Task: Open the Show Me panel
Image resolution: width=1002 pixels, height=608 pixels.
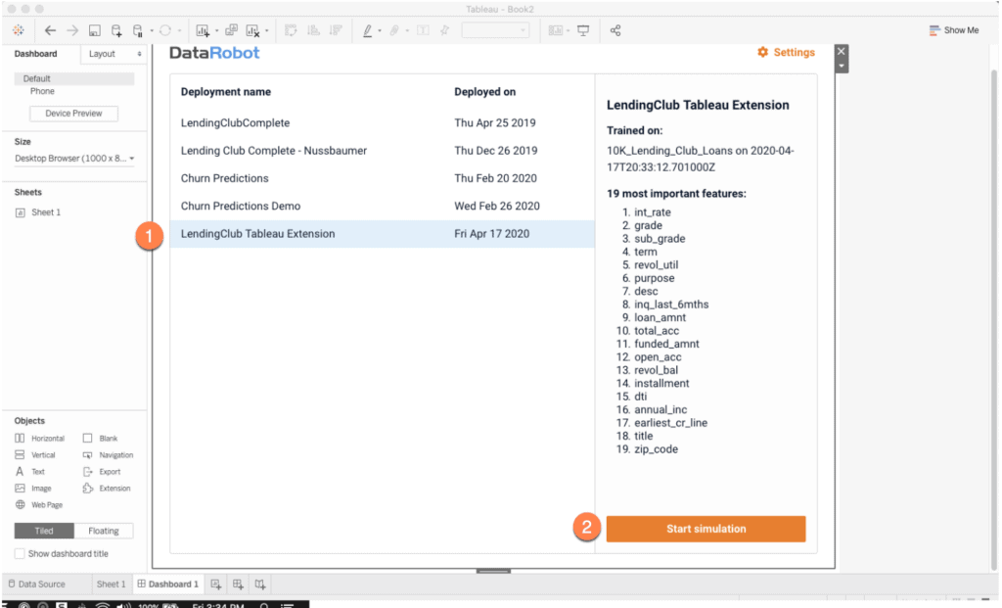Action: click(953, 30)
